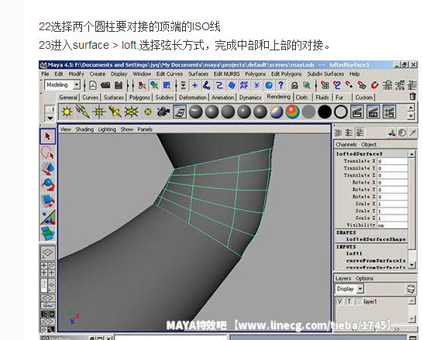This screenshot has width=423, height=340.
Task: Apply ramp shader rainbow sphere
Action: (x=292, y=112)
